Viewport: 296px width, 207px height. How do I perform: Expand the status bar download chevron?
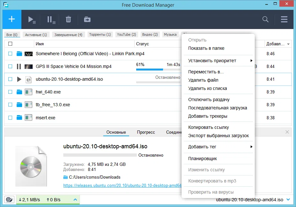tap(288, 199)
